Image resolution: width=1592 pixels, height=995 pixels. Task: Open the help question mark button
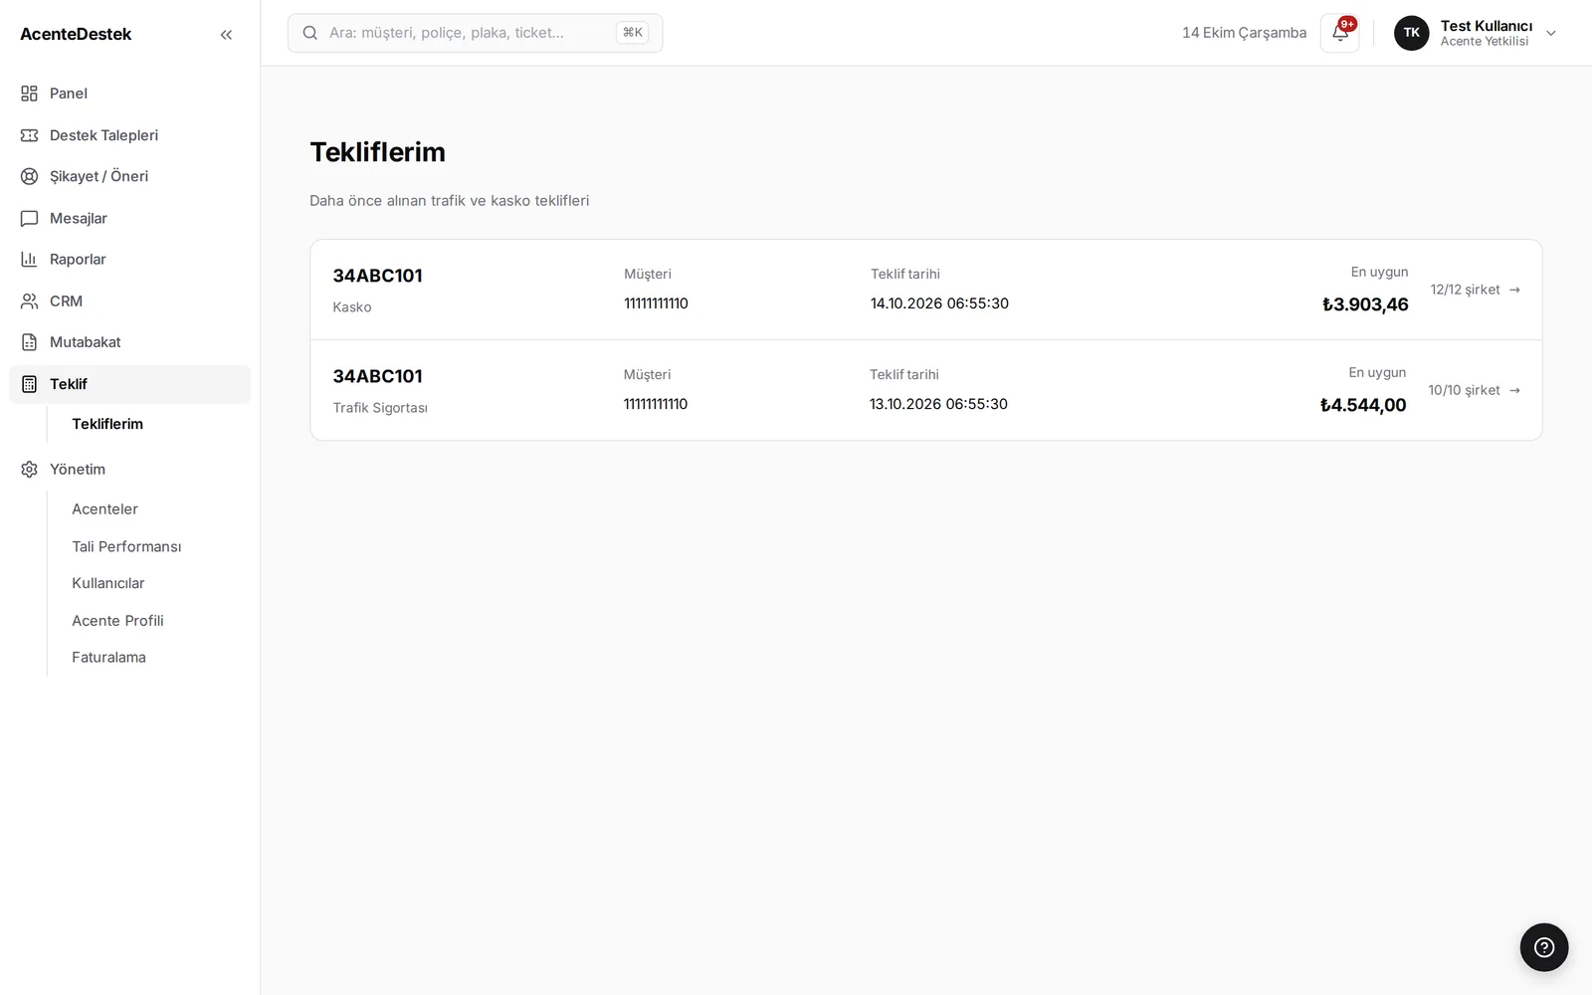[x=1544, y=947]
